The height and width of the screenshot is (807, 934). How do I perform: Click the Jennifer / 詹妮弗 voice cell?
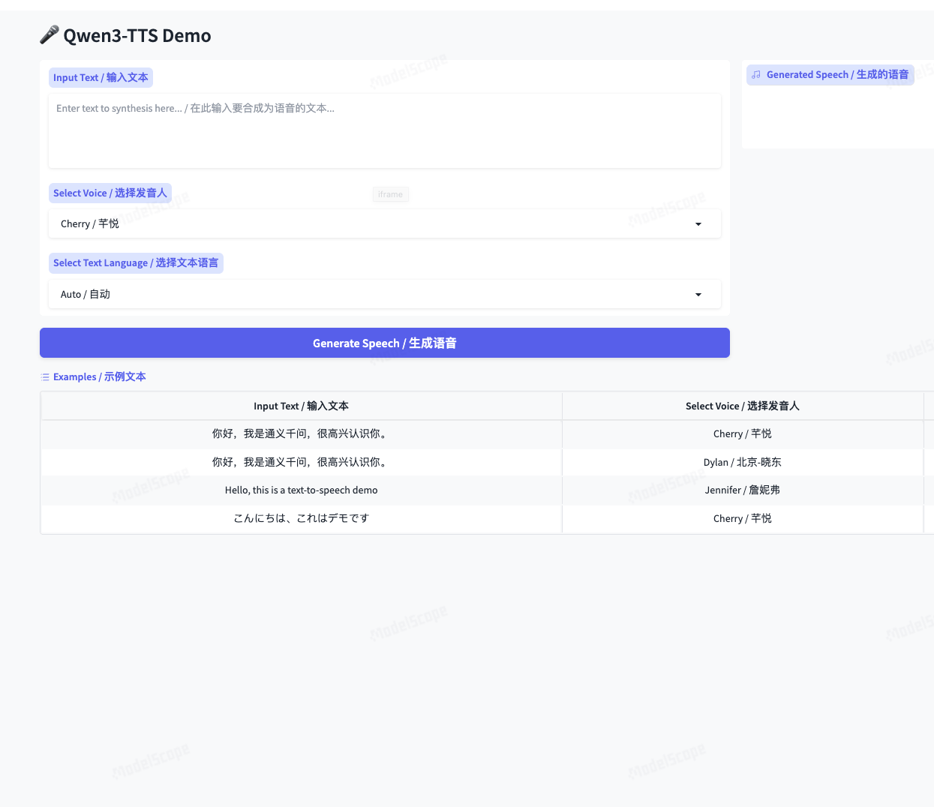click(743, 490)
